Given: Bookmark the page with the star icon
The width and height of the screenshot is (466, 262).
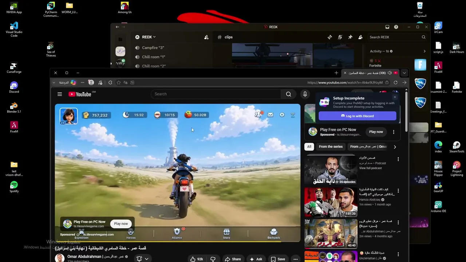Looking at the screenshot, I should (x=119, y=83).
